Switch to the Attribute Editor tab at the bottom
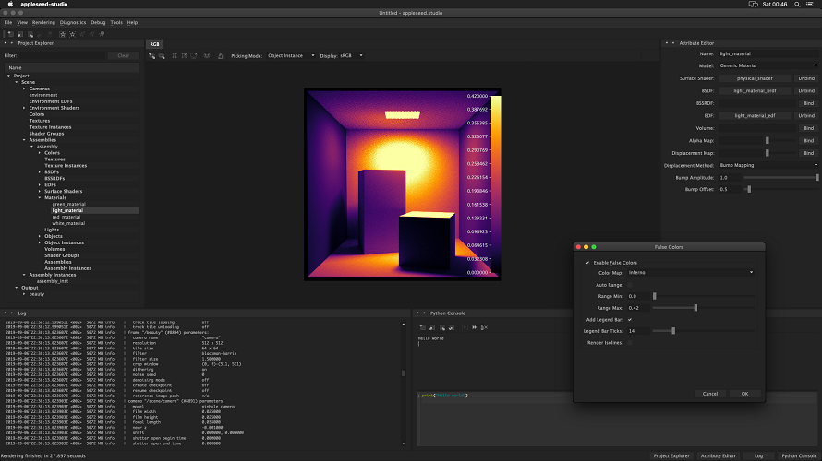 point(718,455)
